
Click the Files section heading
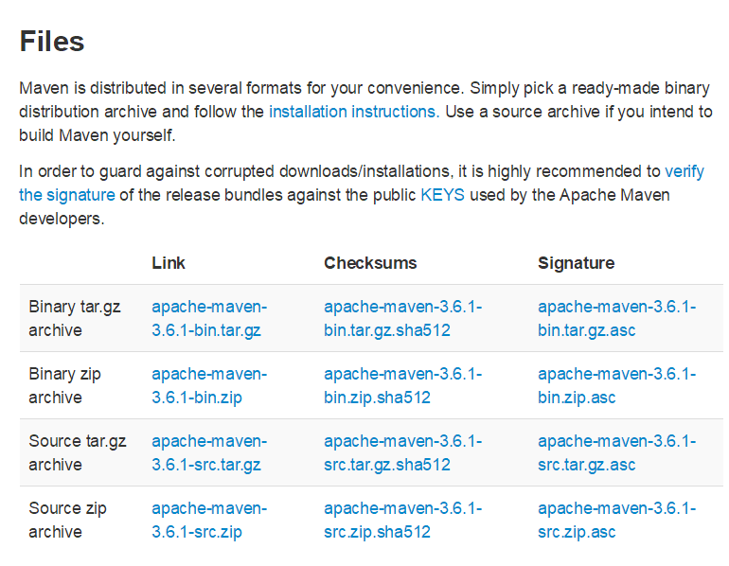(x=52, y=42)
